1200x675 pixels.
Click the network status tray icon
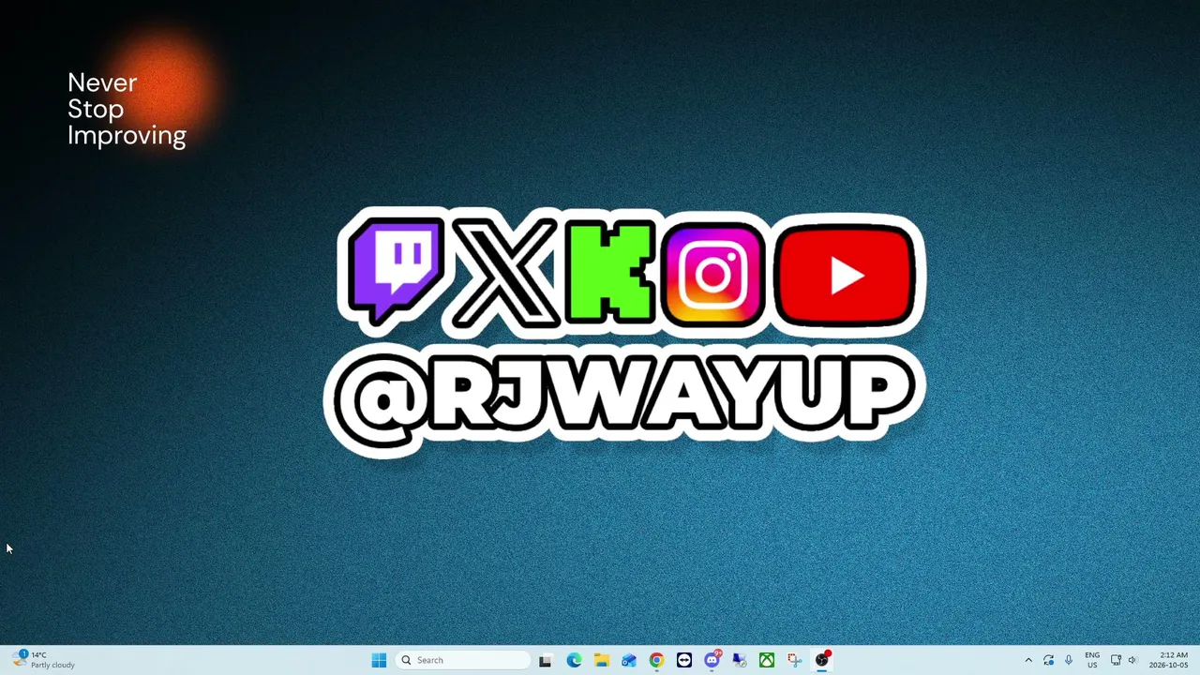pos(1116,660)
